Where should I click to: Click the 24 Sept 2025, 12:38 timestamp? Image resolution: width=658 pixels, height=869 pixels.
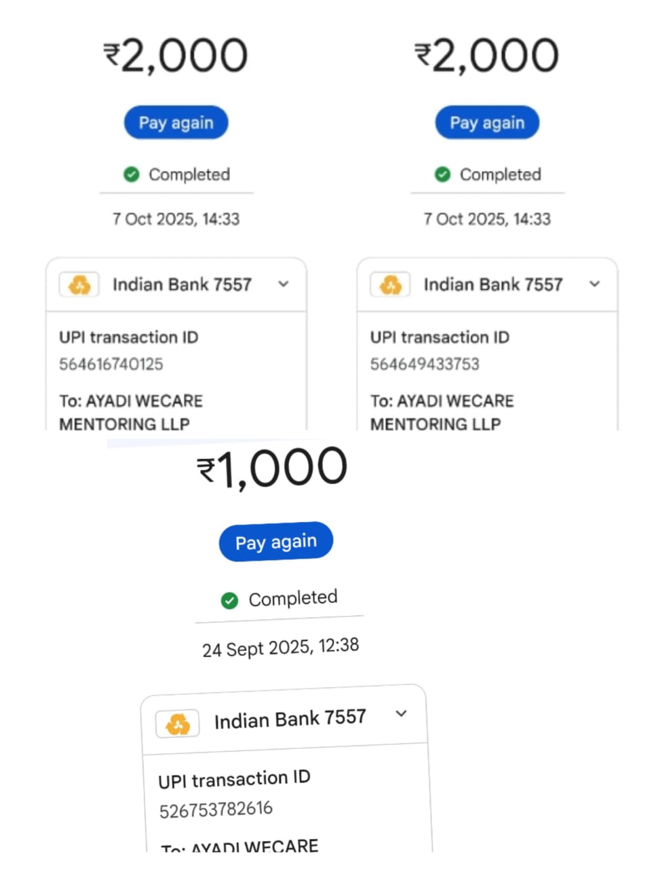point(280,647)
